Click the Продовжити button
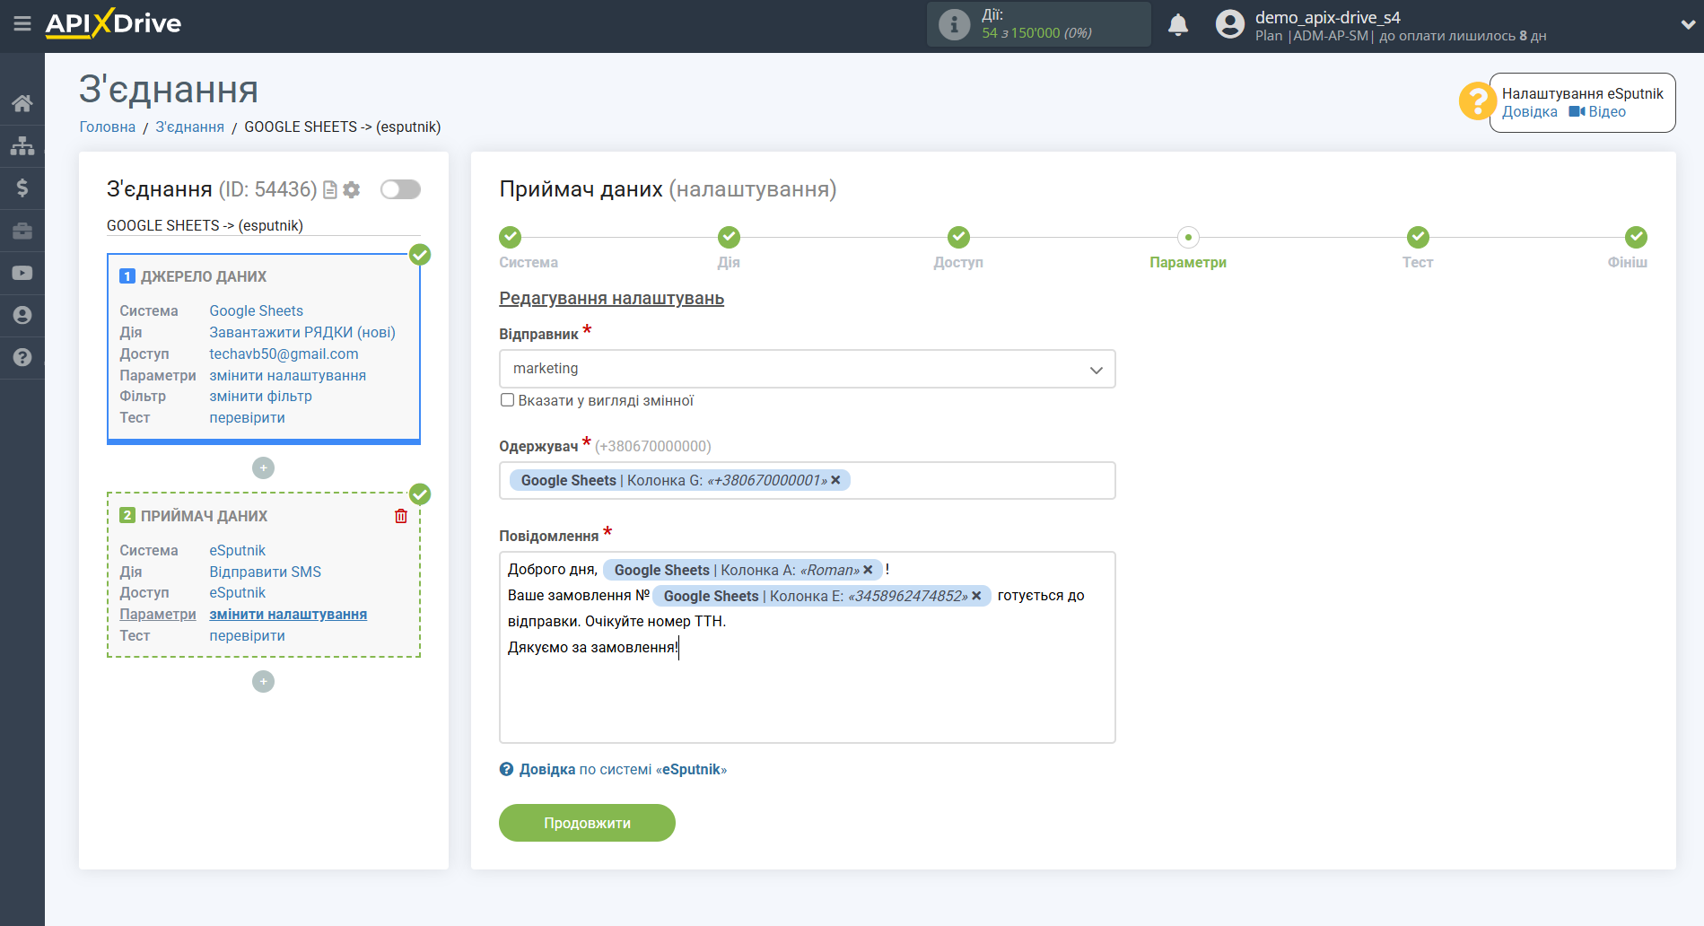Image resolution: width=1704 pixels, height=926 pixels. point(587,823)
